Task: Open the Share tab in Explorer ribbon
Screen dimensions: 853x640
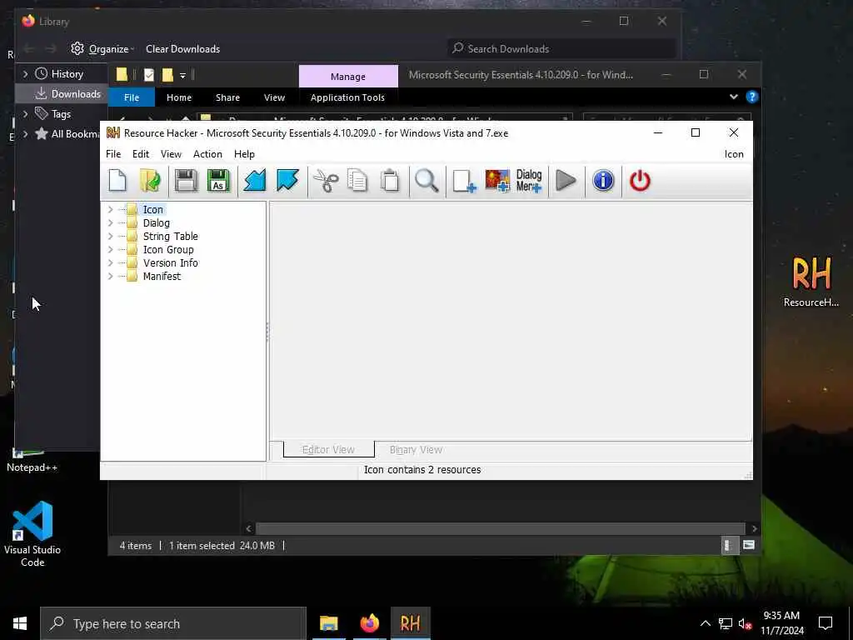Action: point(227,97)
